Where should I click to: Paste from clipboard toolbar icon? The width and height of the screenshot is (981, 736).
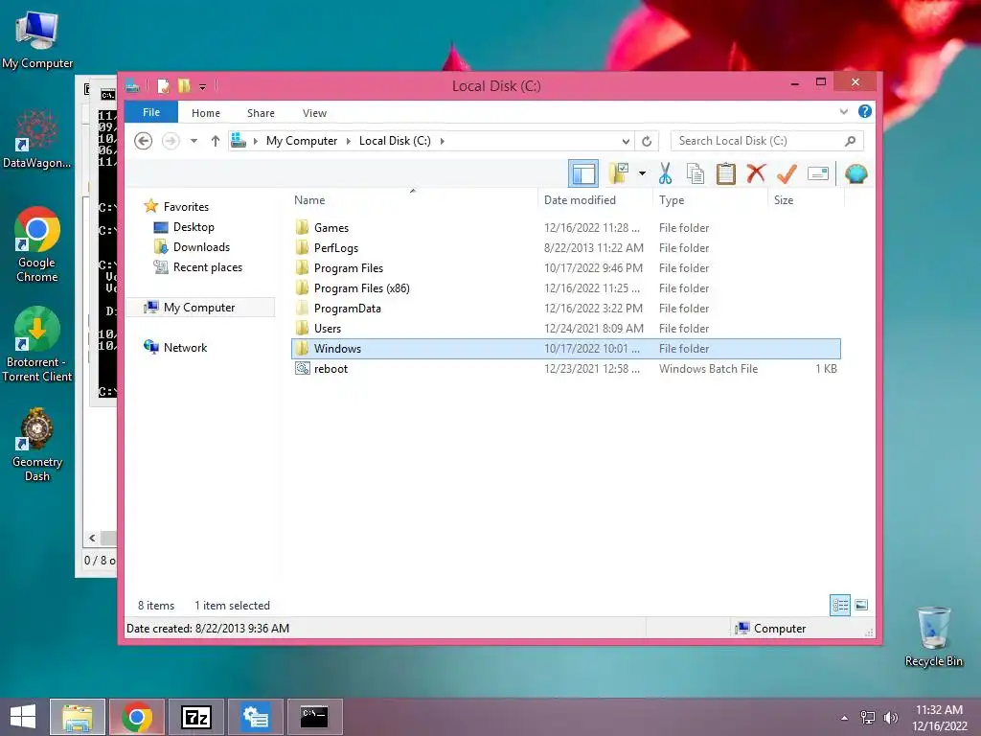pyautogui.click(x=726, y=173)
